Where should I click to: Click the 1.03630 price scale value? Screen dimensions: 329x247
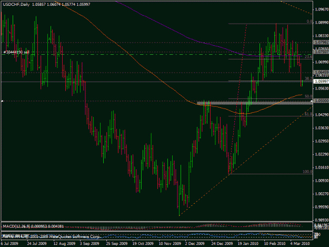322,128
